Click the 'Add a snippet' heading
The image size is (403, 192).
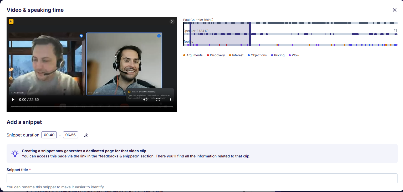[24, 122]
